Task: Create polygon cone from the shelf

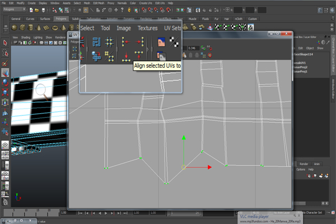Action: click(39, 27)
